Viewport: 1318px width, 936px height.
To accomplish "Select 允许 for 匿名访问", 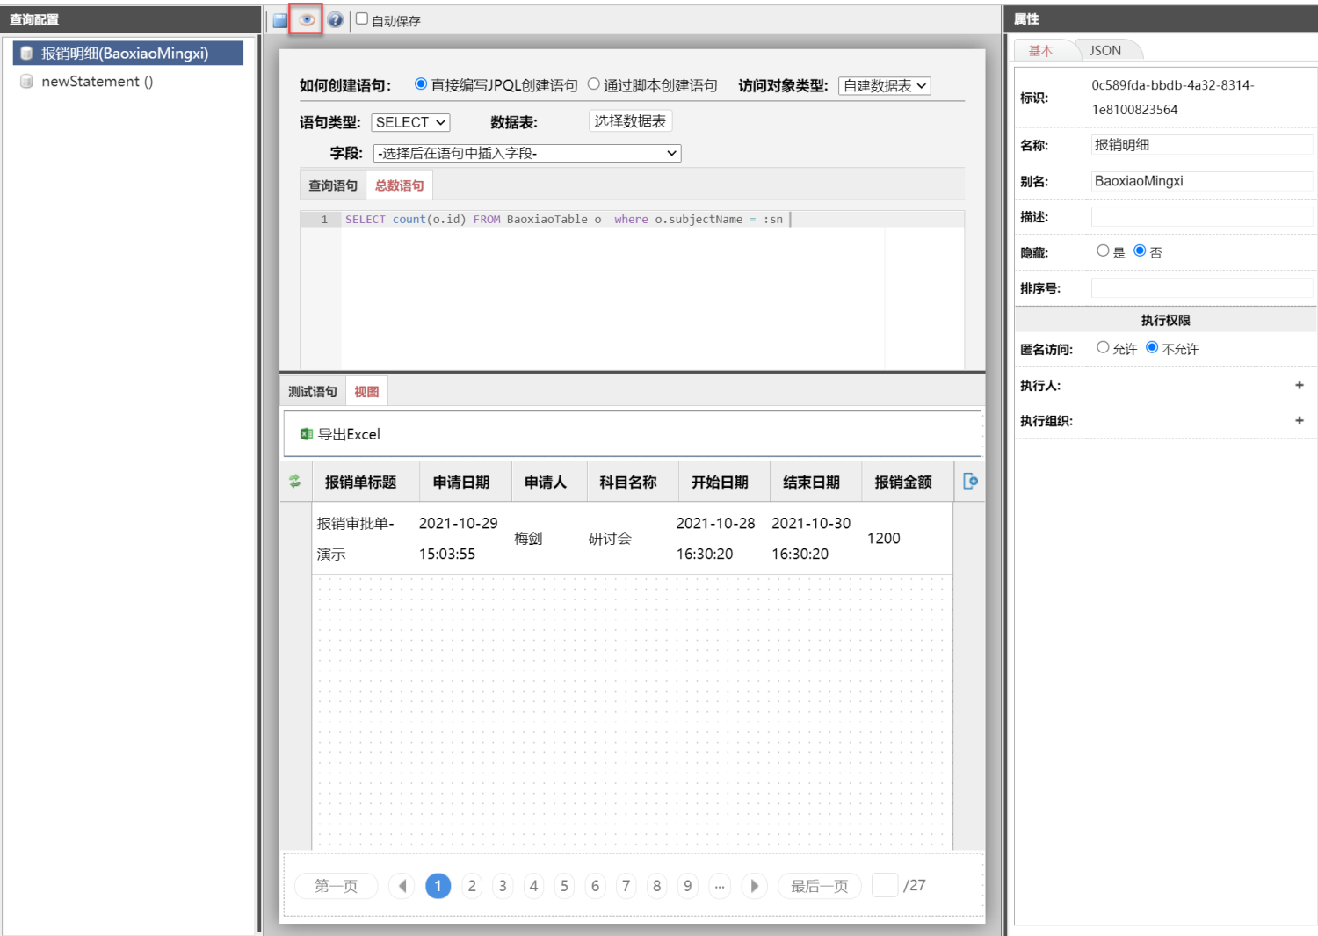I will pyautogui.click(x=1103, y=348).
